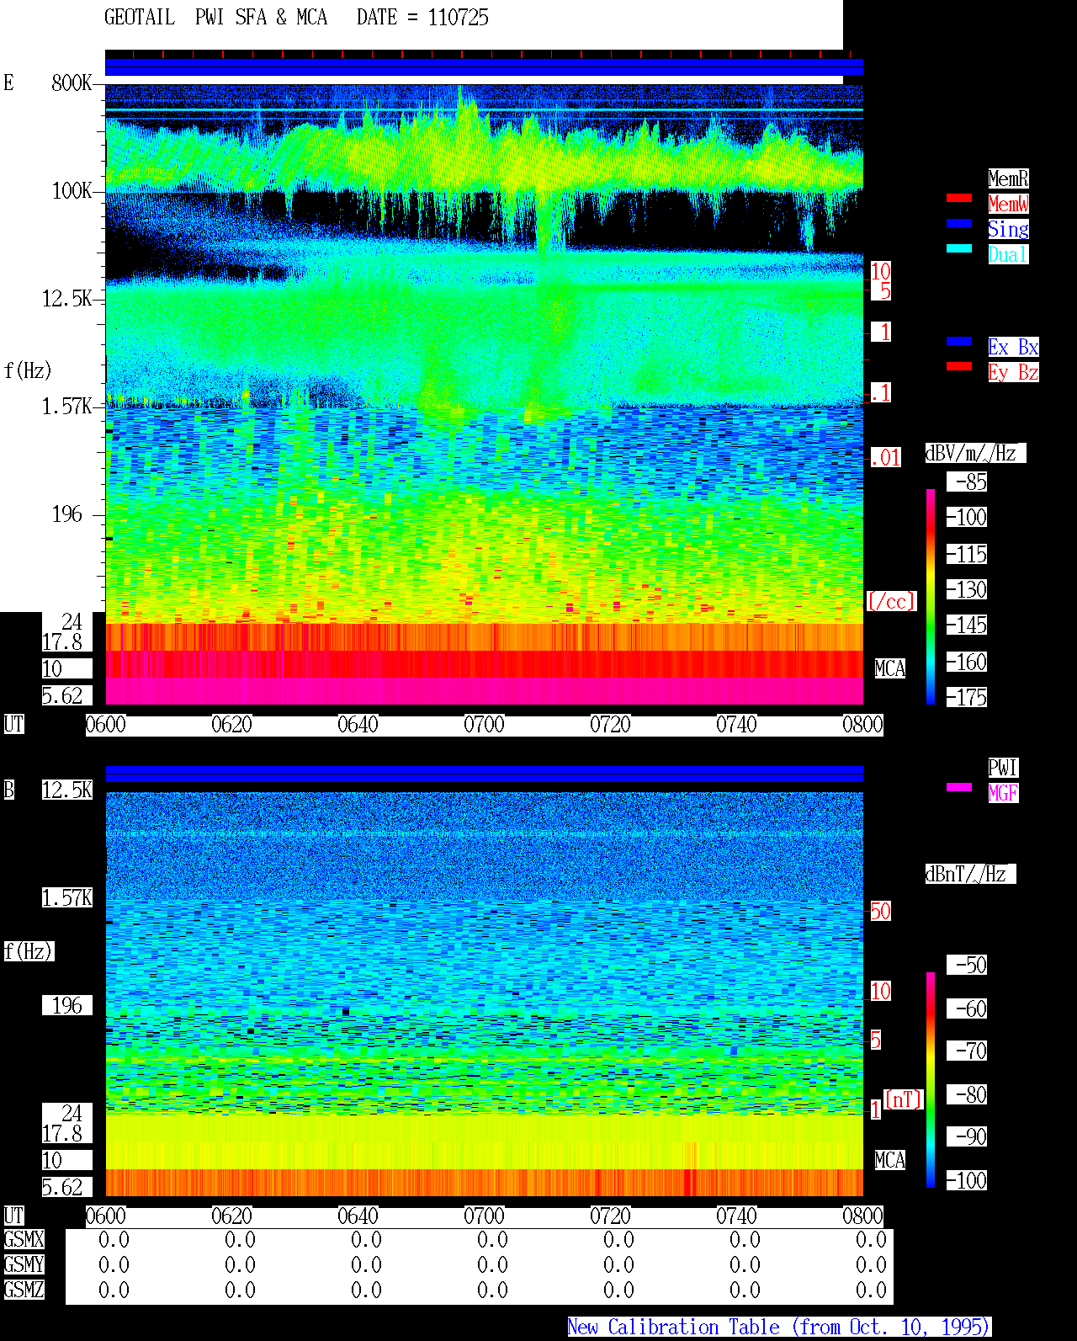Click the magenta MGF legend marker
The image size is (1077, 1341).
[959, 787]
